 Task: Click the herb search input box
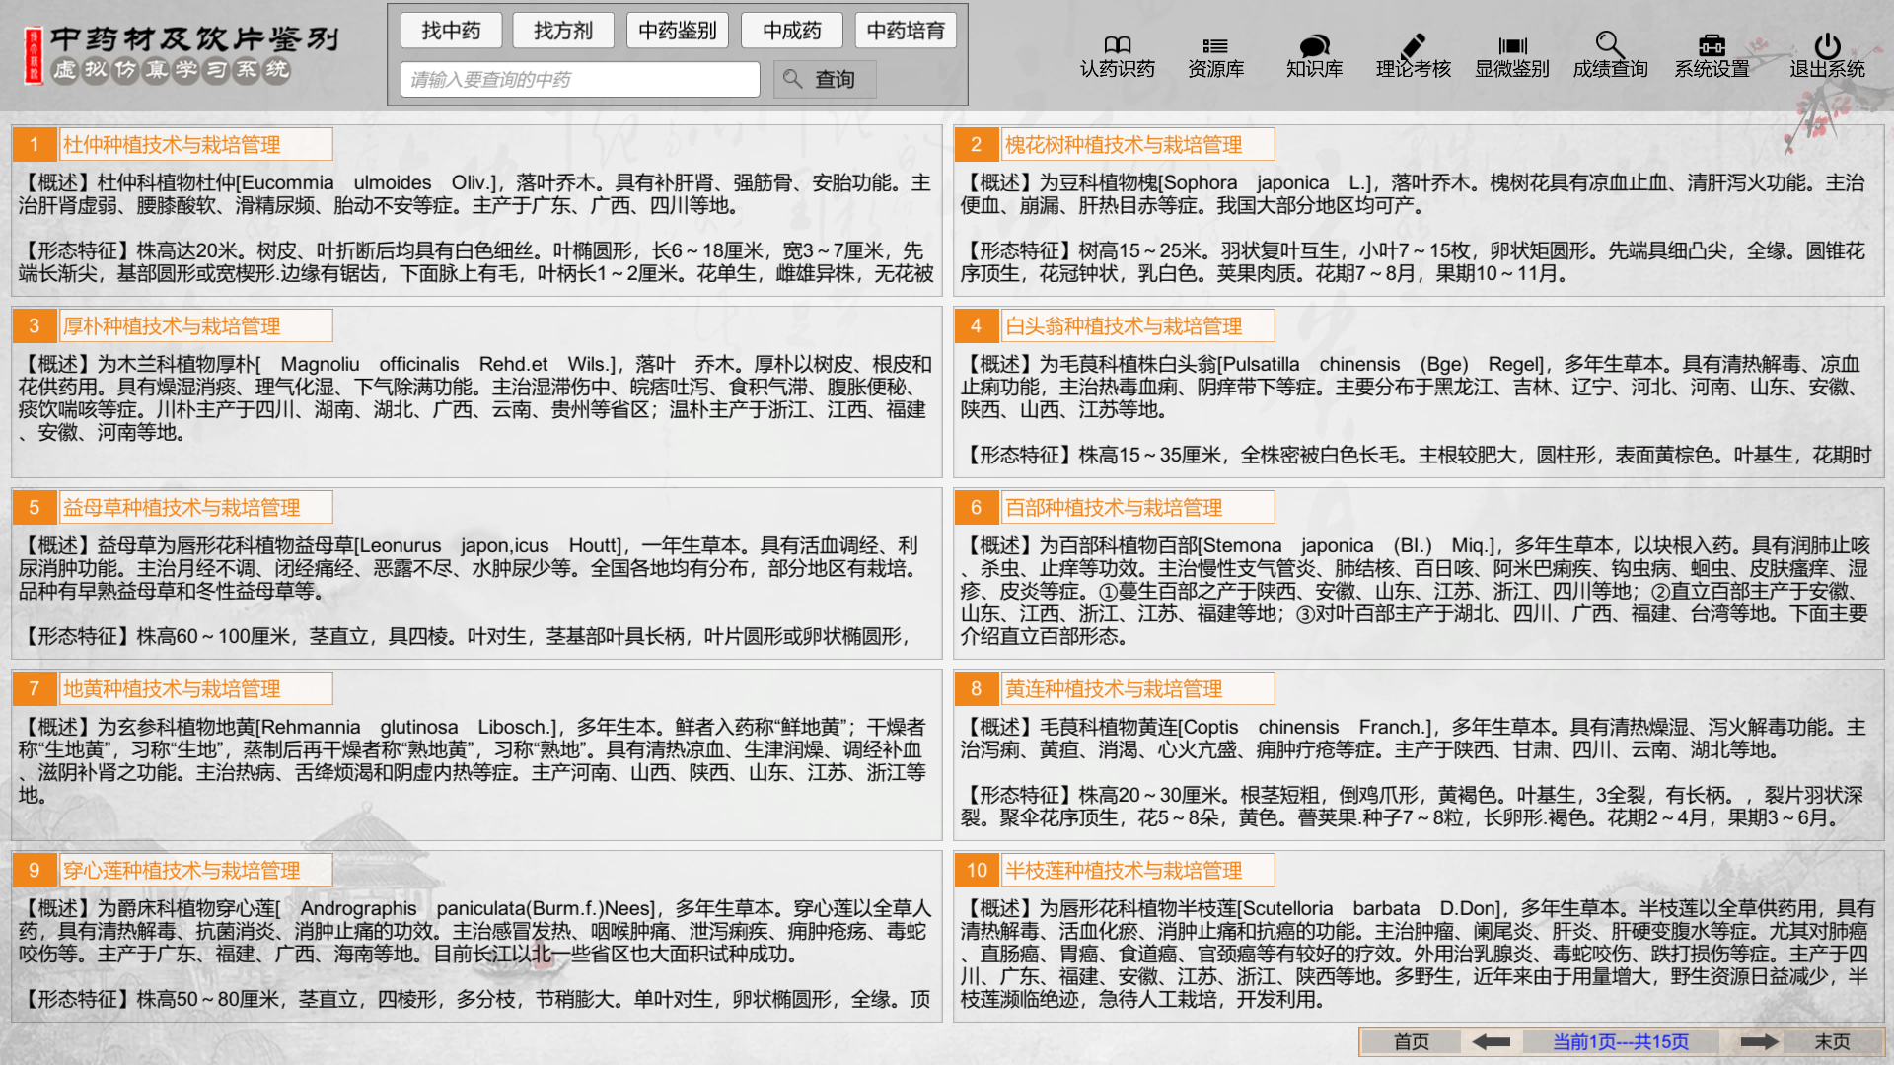click(x=579, y=79)
